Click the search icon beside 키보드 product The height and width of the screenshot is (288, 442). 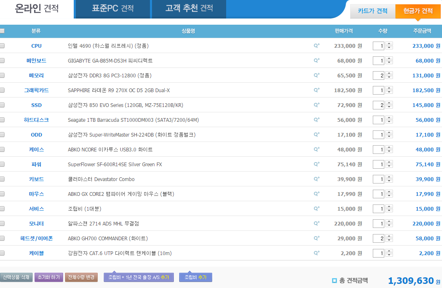316,179
